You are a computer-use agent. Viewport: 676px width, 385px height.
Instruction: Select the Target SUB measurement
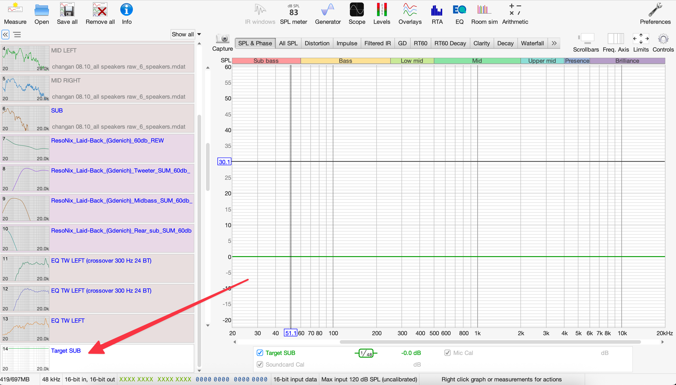[66, 351]
